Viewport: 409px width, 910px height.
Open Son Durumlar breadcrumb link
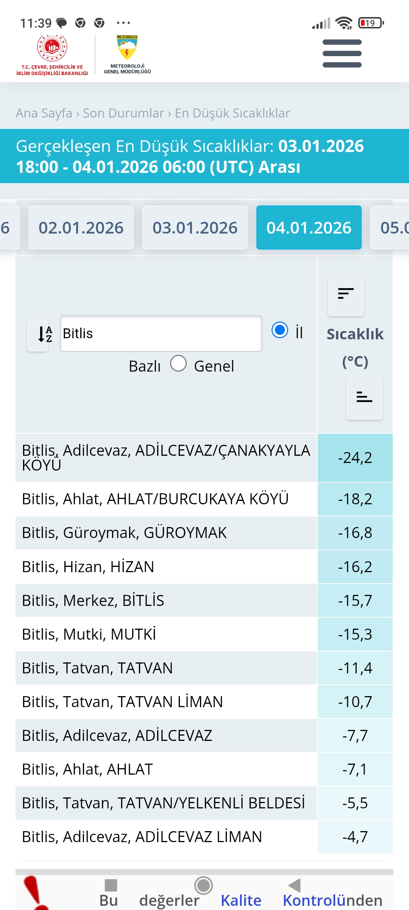pos(123,113)
